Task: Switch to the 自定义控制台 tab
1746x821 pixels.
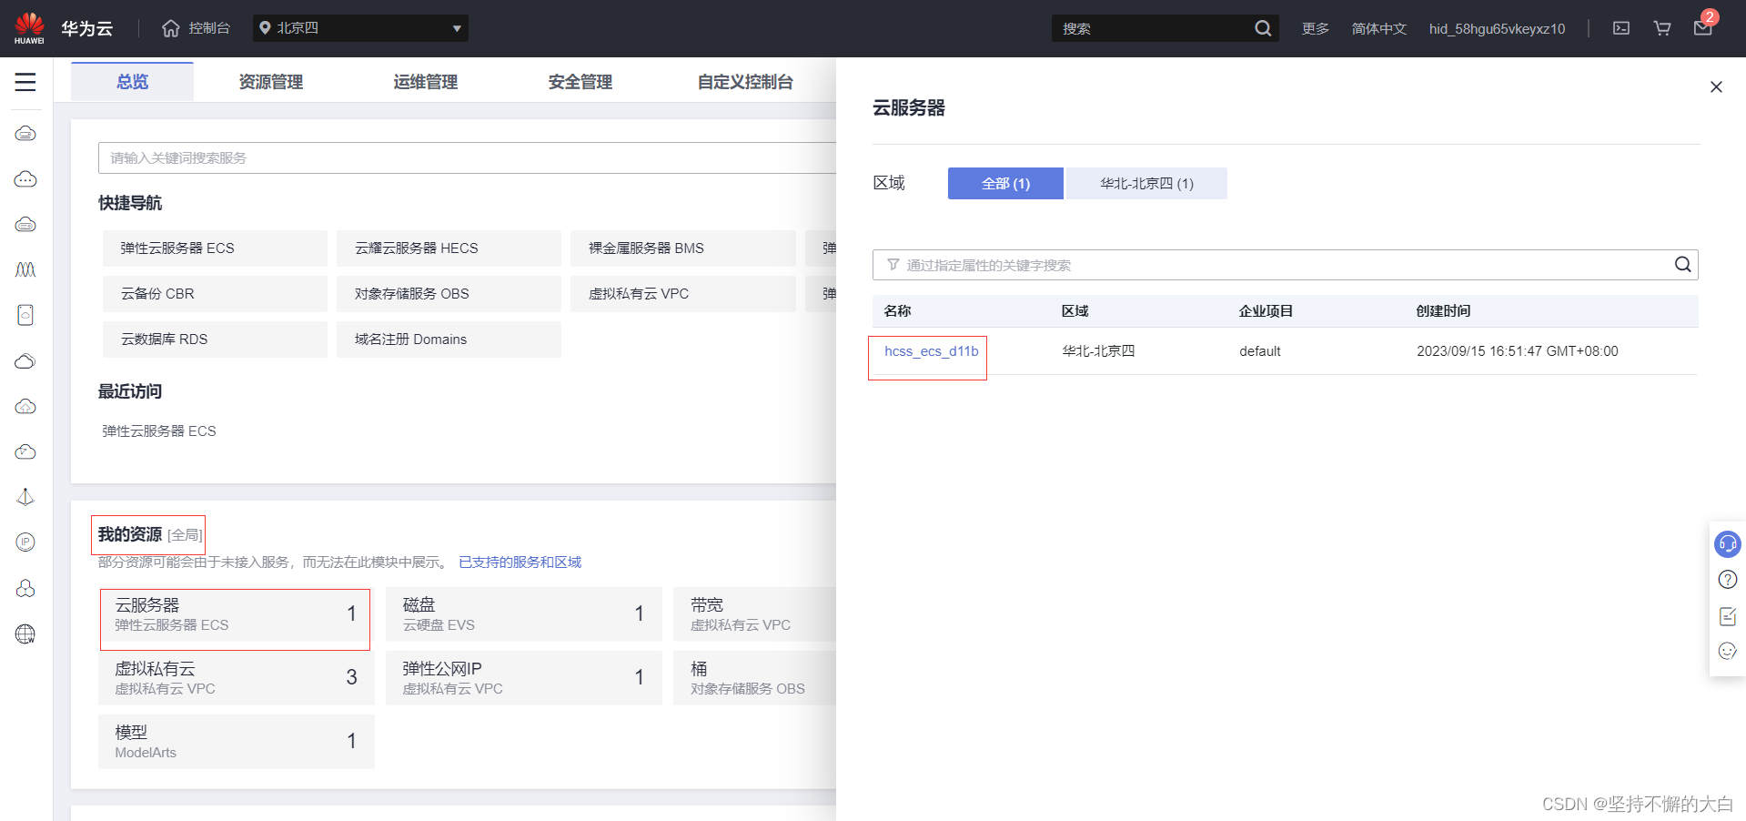Action: 745,82
